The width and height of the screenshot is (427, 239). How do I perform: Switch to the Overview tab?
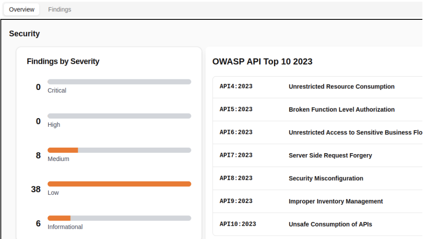tap(22, 9)
